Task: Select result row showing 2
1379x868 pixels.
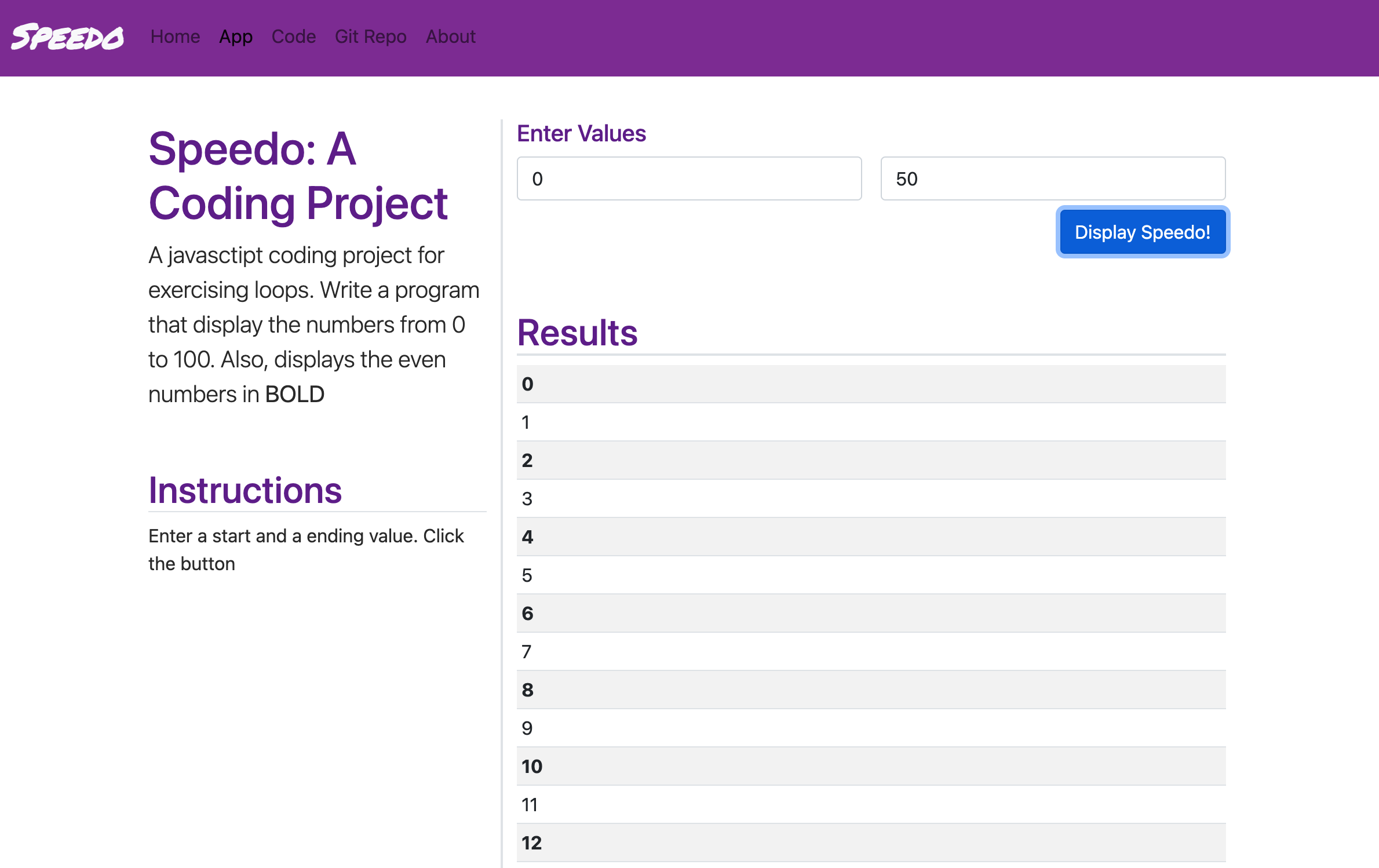Action: [871, 460]
